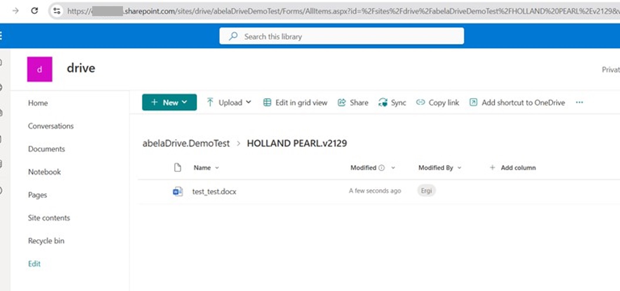Click the Ergi modified-by person chip

(x=426, y=191)
